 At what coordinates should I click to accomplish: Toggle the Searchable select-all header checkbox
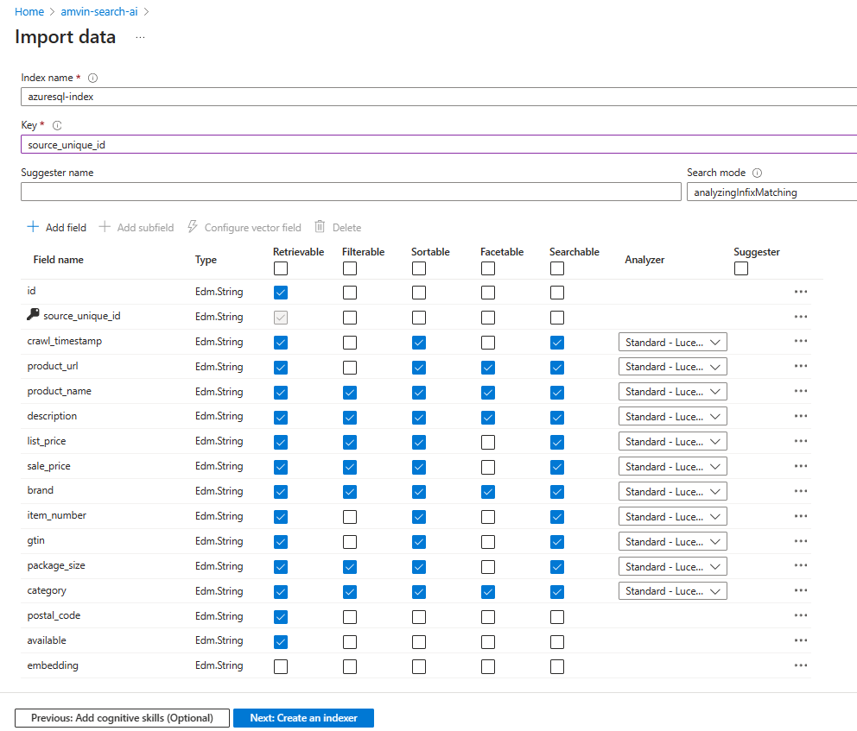[557, 268]
